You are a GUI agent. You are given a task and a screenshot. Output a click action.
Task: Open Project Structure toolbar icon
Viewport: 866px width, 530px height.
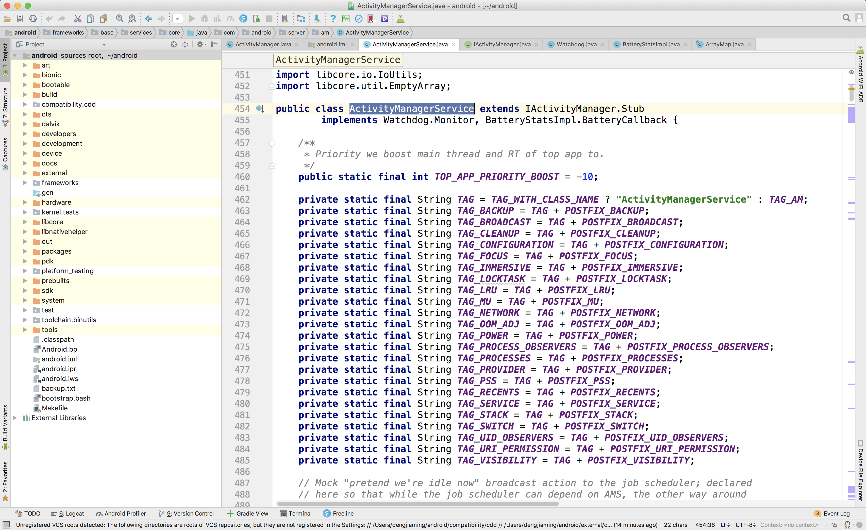coord(301,19)
